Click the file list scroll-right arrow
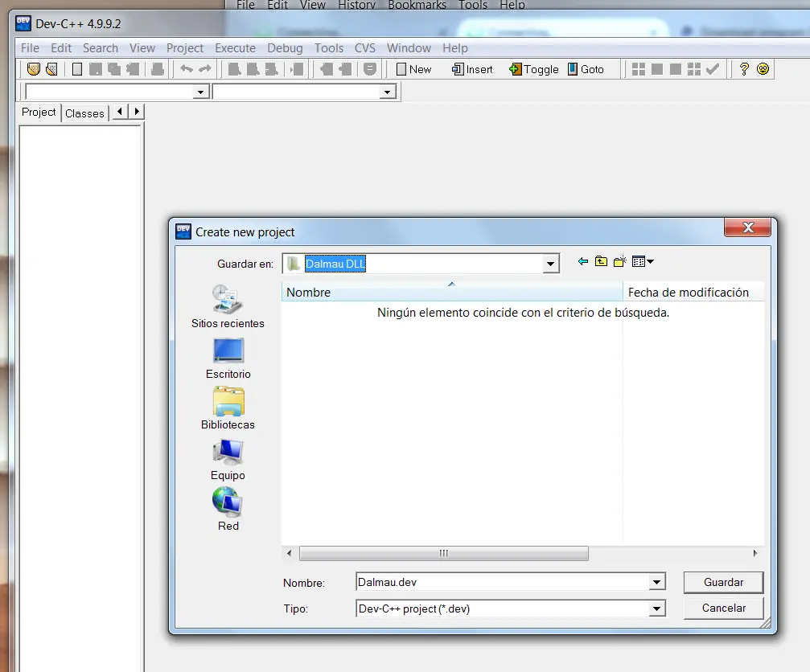810x672 pixels. pos(755,553)
